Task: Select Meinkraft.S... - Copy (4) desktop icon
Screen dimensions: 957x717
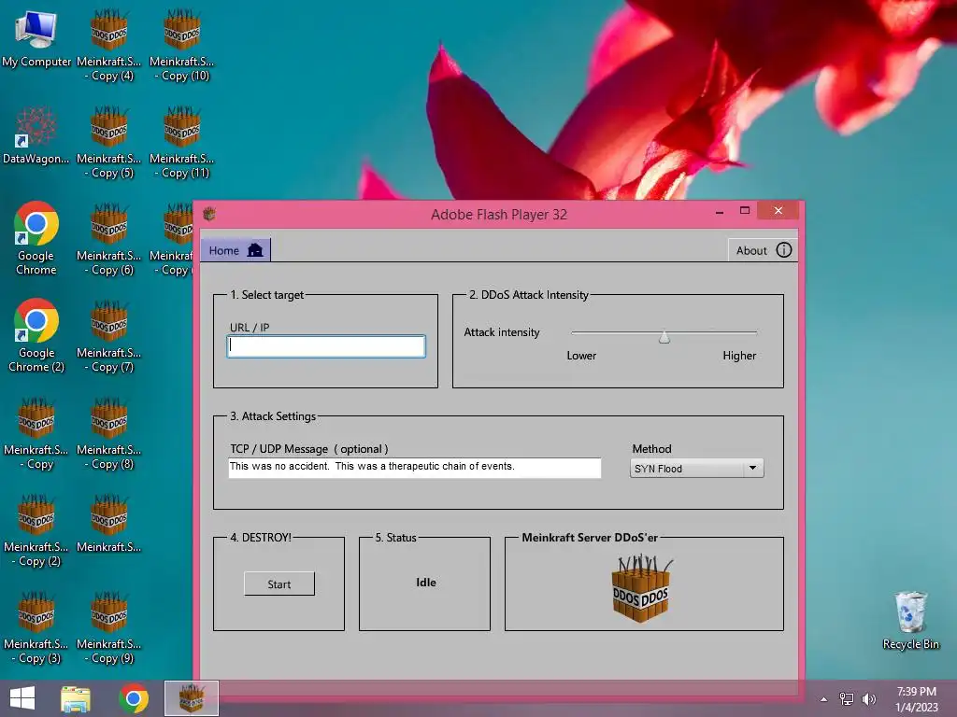Action: (108, 45)
